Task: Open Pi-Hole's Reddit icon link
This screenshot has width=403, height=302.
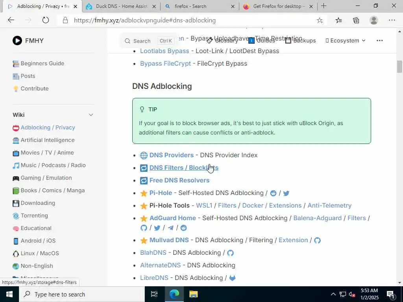Action: [x=273, y=193]
